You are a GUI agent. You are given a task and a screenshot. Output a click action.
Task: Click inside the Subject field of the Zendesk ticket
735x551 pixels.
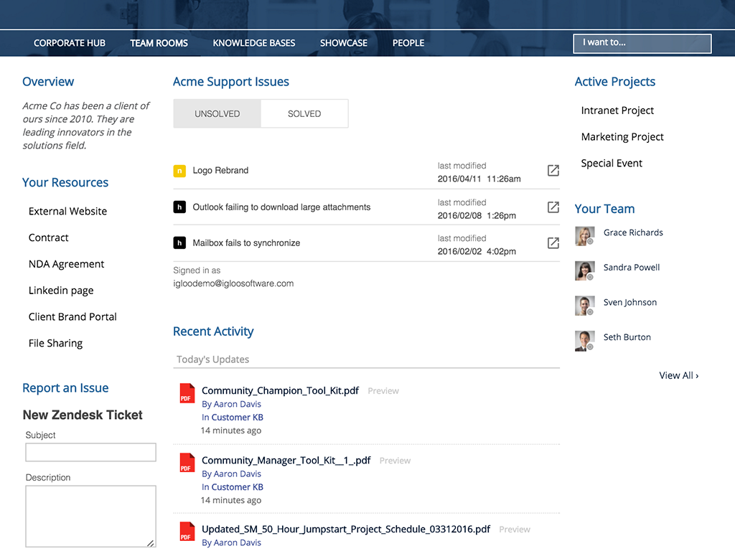pyautogui.click(x=90, y=452)
